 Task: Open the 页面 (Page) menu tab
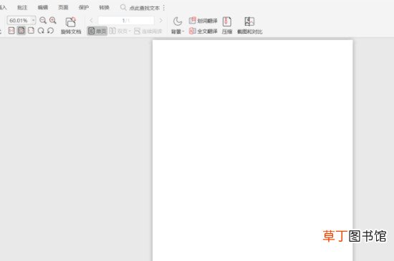[x=63, y=8]
